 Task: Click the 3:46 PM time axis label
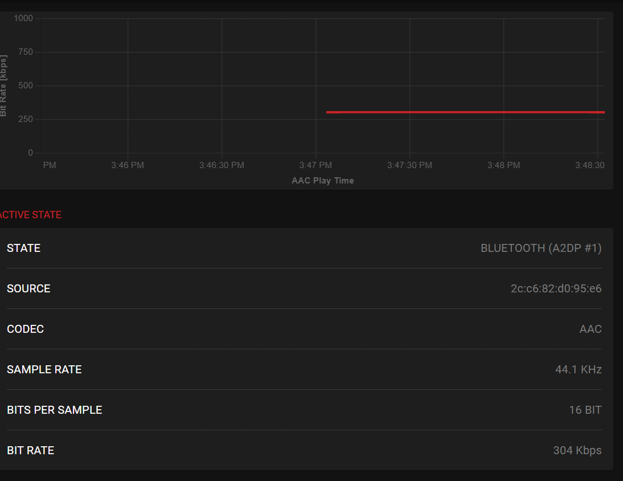(128, 165)
